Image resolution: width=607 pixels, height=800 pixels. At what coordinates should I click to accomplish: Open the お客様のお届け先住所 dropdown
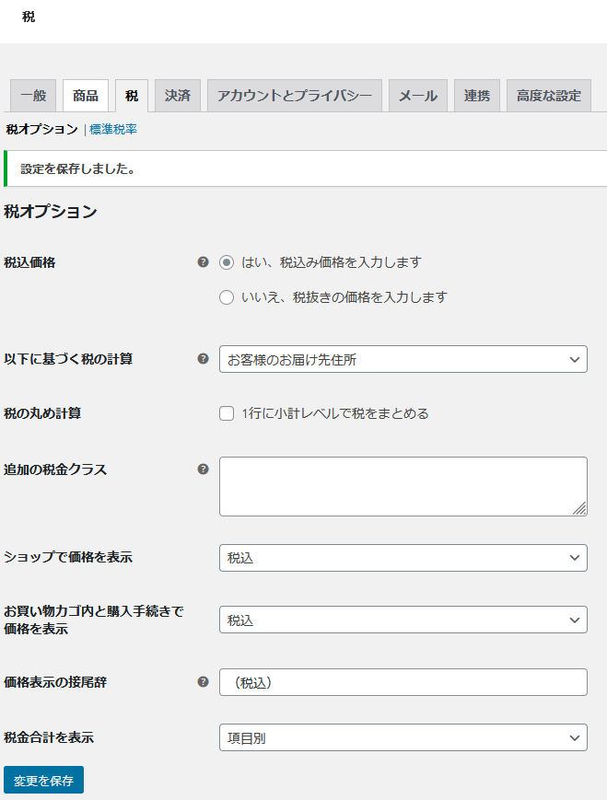[403, 359]
